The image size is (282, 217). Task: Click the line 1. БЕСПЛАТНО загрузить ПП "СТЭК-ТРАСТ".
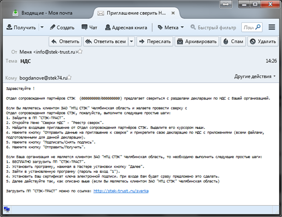[46, 162]
